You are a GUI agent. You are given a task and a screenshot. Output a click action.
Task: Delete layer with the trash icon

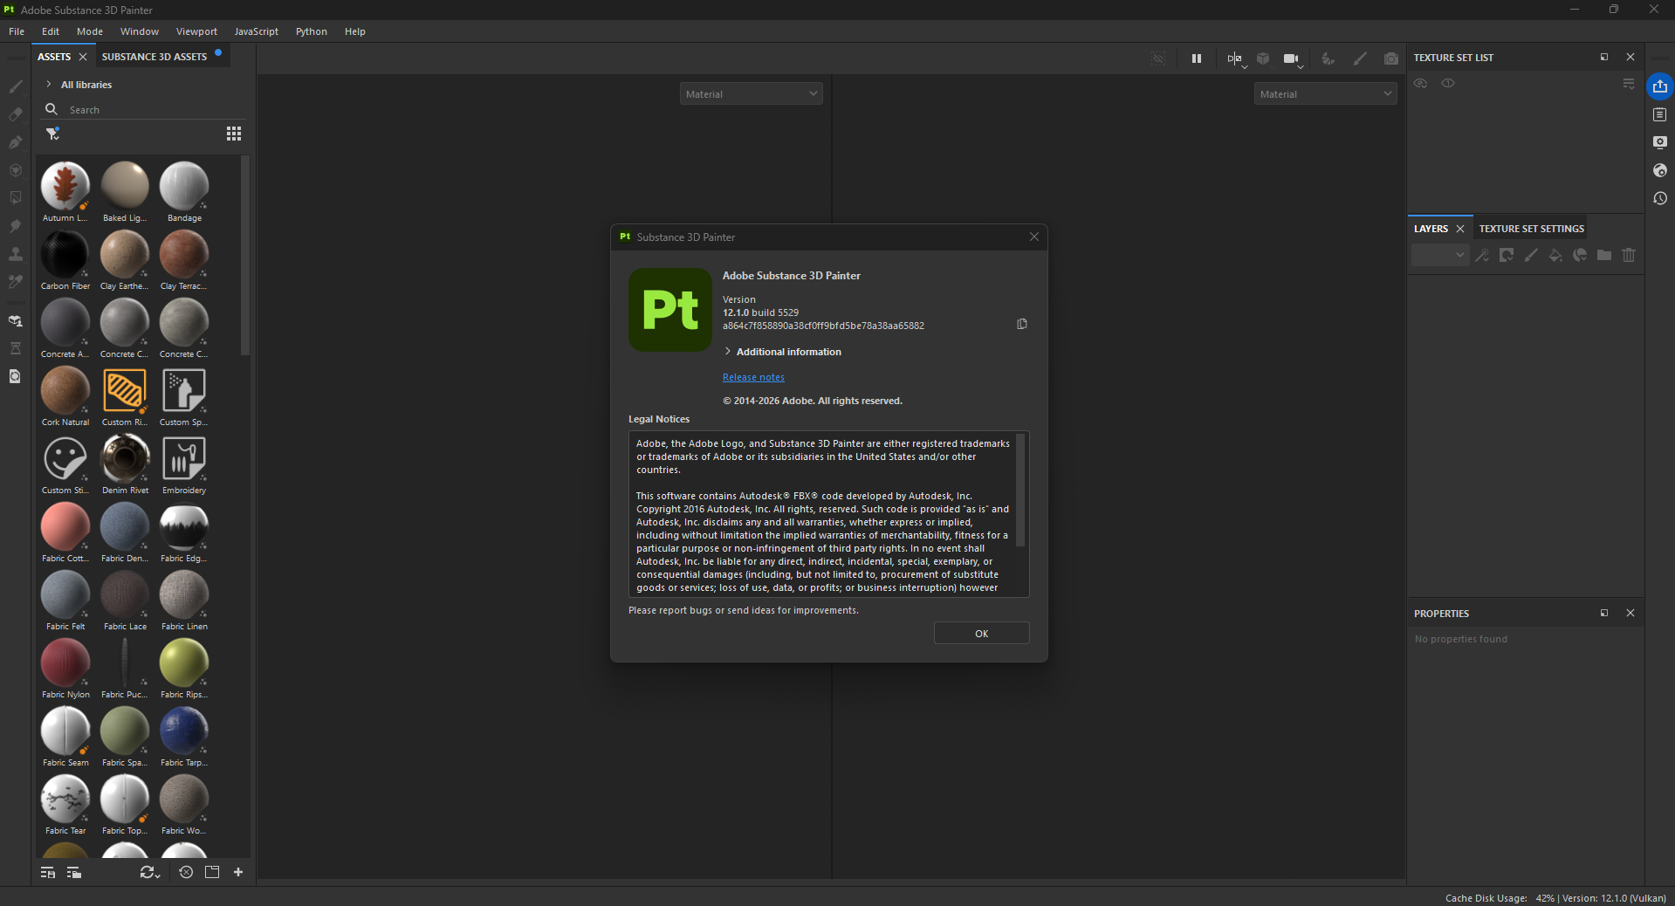pyautogui.click(x=1629, y=255)
